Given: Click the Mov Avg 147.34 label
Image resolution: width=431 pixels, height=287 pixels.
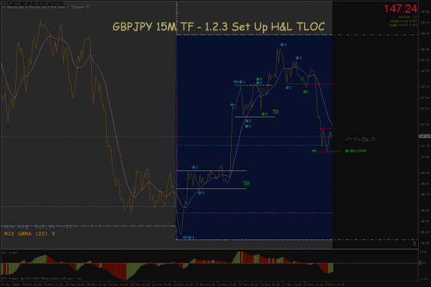Looking at the screenshot, I should point(38,227).
